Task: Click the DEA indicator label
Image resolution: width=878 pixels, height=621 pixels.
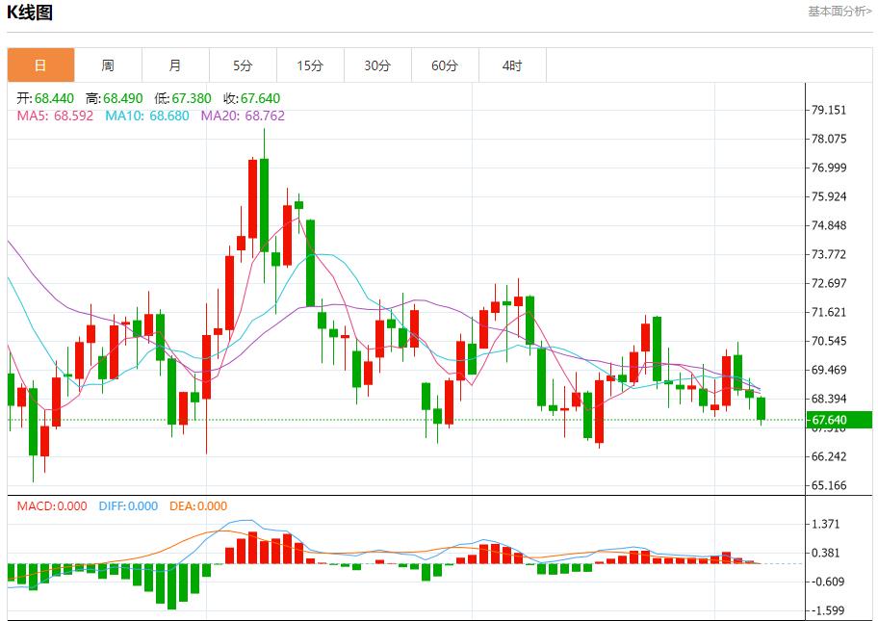Action: [x=198, y=506]
